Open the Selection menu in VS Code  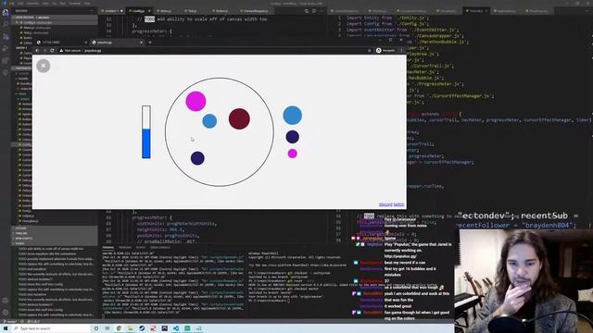click(x=32, y=3)
